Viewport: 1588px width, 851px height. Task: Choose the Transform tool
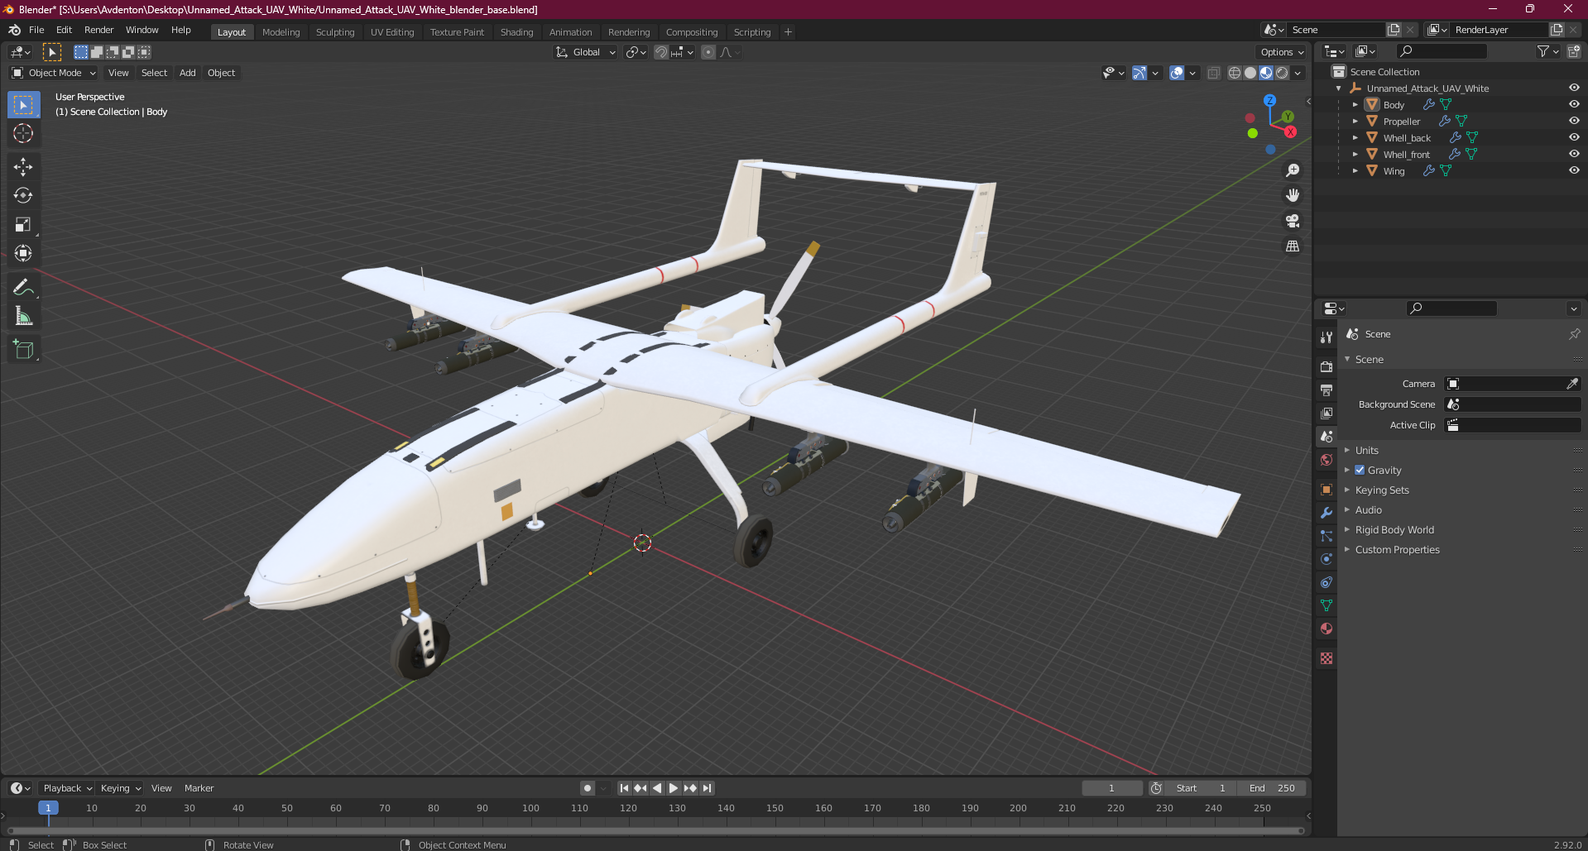[23, 253]
